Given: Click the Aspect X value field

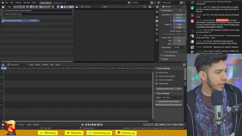Looking at the screenshot, I should pos(179,24).
